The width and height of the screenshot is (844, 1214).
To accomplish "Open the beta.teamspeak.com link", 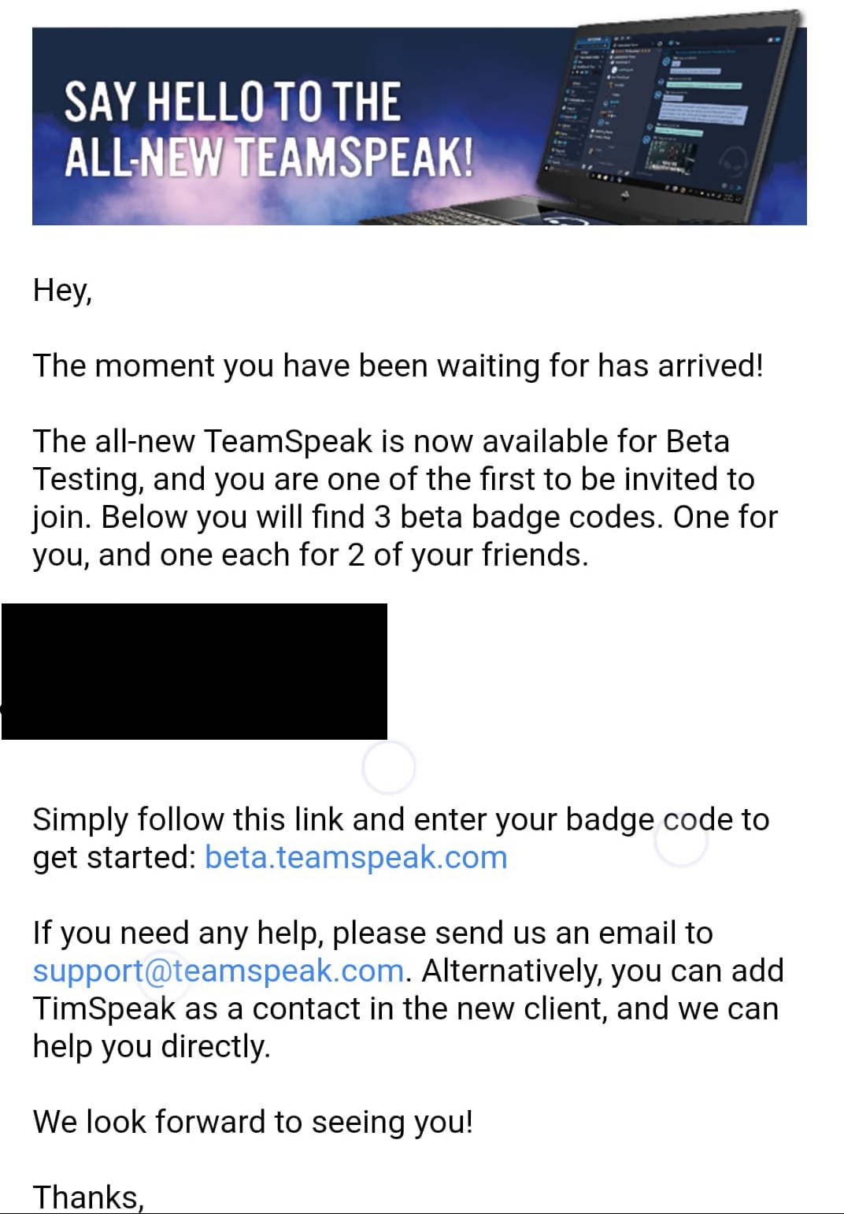I will [x=356, y=857].
